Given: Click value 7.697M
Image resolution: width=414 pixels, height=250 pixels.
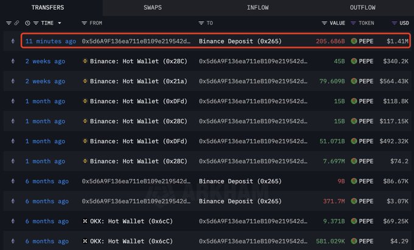Looking at the screenshot, I should [334, 161].
